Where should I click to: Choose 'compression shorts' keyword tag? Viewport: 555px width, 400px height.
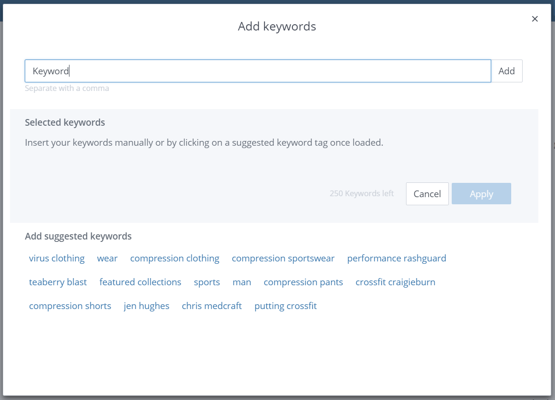tap(70, 306)
